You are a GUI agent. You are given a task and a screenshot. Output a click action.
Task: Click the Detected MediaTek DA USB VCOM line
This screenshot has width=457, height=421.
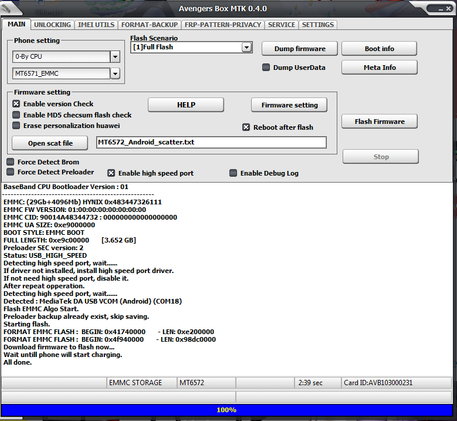pyautogui.click(x=93, y=301)
